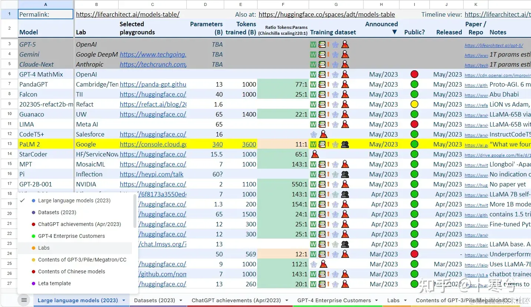Click the books icon in GPT-2B-001 row
The height and width of the screenshot is (307, 531).
pyautogui.click(x=322, y=184)
